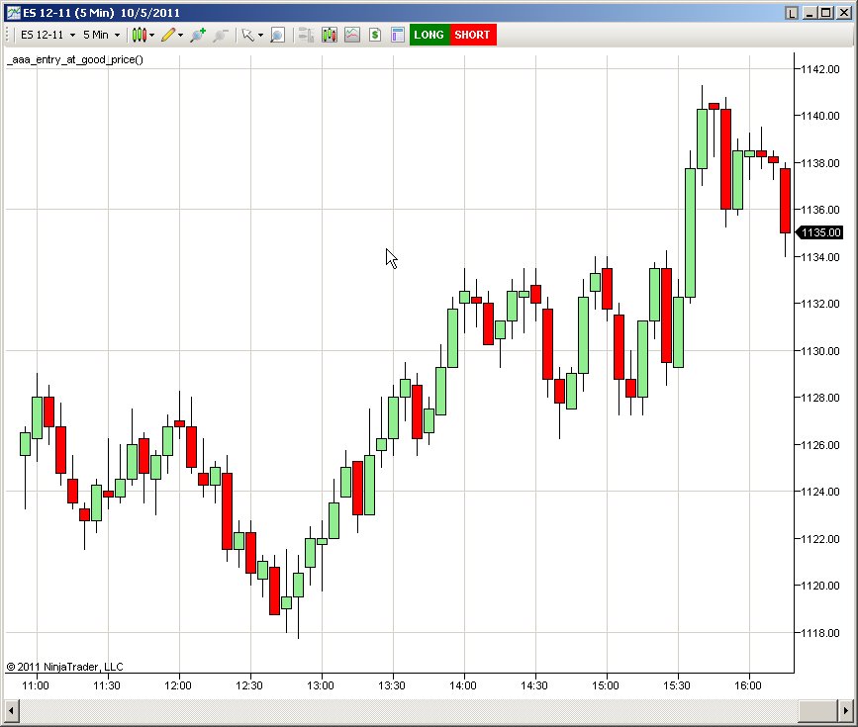Open the drawing tools dropdown arrow
The height and width of the screenshot is (727, 858).
point(180,35)
